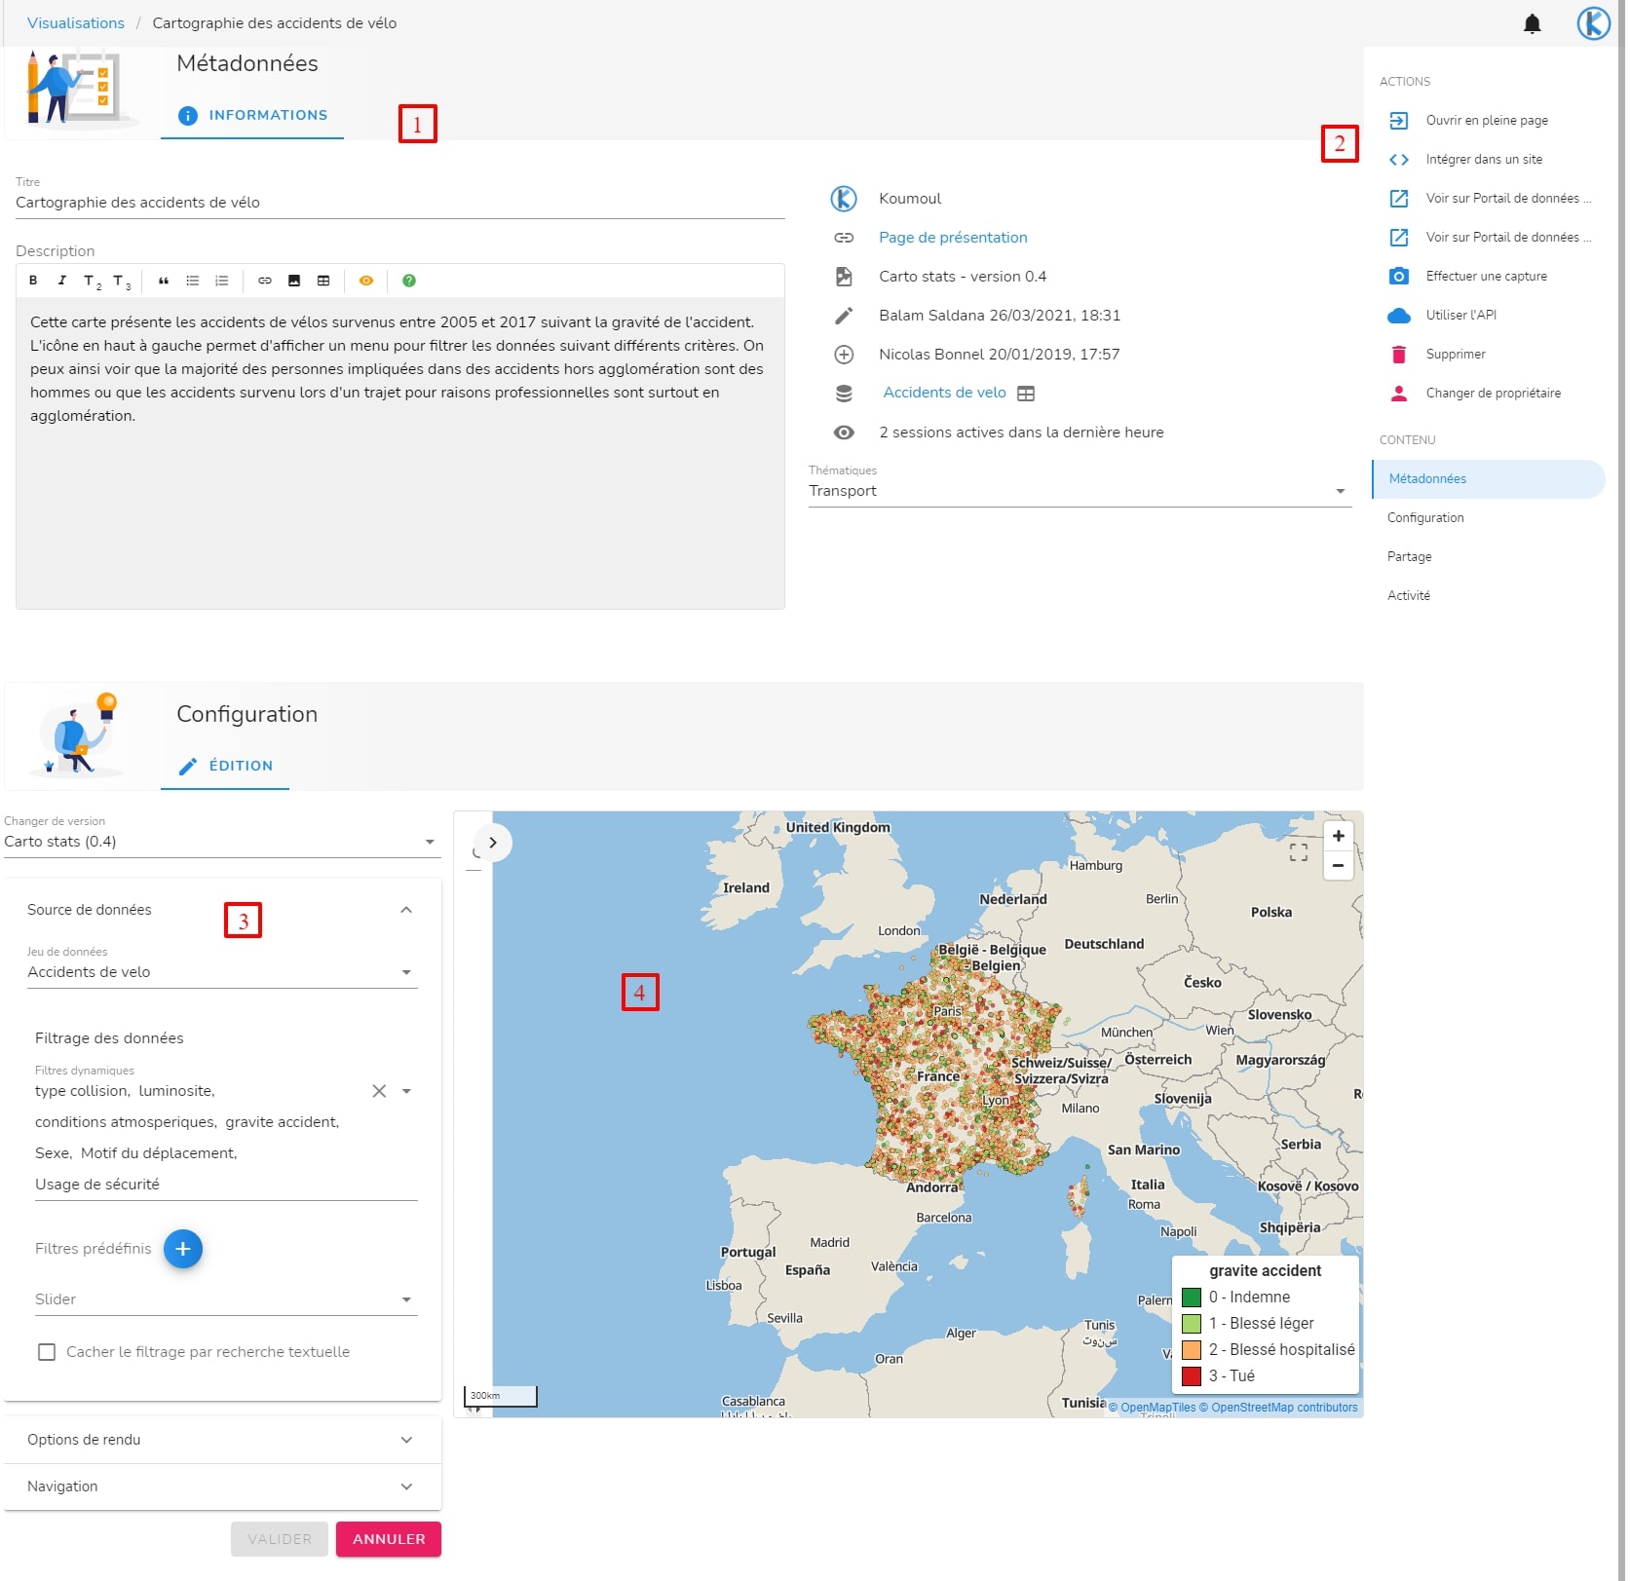
Task: Click the Valider button
Action: point(280,1539)
